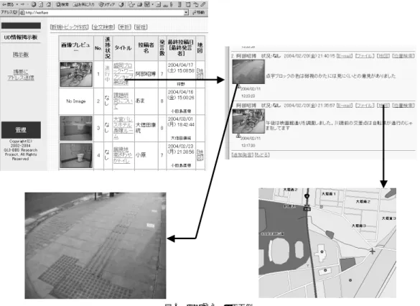Click ファイル link on the 21:40 post
Image resolution: width=420 pixels, height=306 pixels.
[x=365, y=56]
